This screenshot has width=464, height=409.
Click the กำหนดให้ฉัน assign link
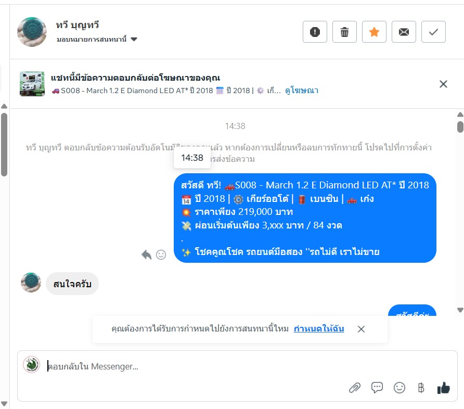[319, 328]
